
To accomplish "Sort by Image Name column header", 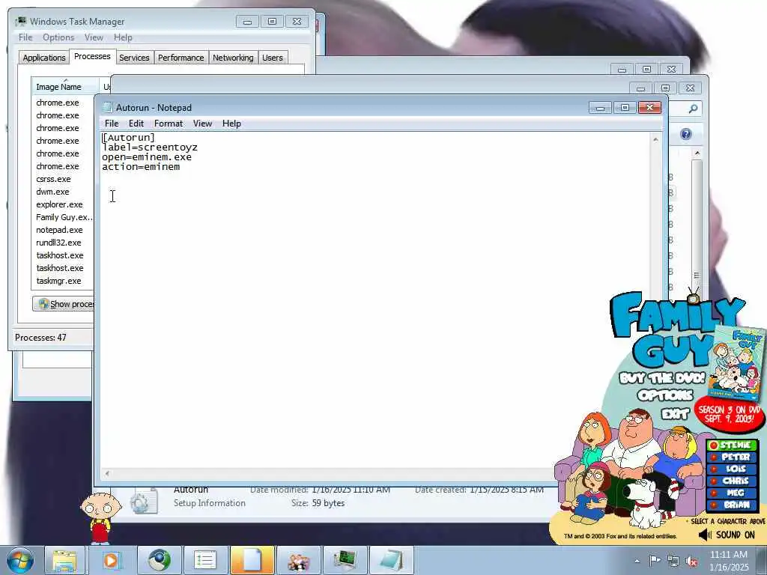I will click(x=65, y=87).
